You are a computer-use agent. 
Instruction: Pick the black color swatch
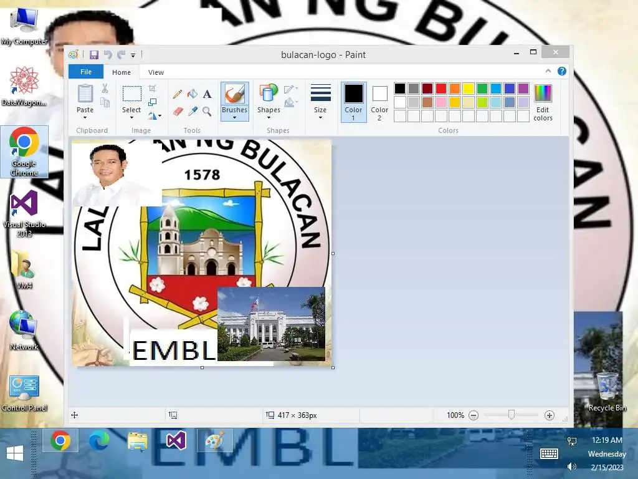coord(400,89)
